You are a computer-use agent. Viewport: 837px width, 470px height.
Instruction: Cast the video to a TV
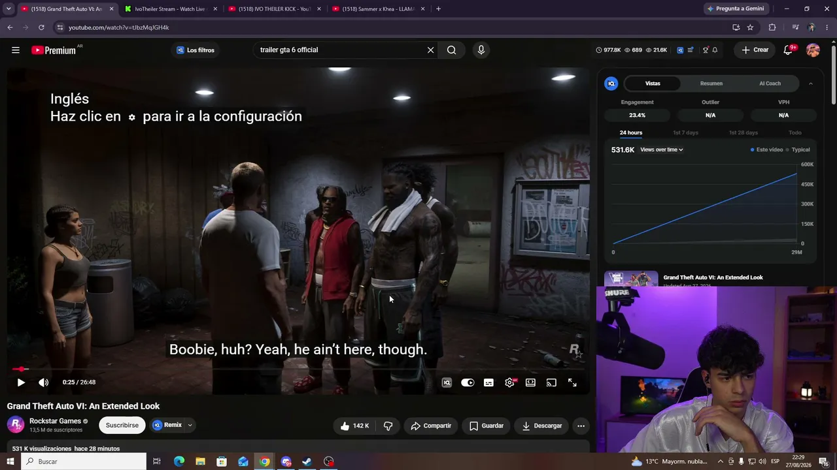tap(551, 383)
